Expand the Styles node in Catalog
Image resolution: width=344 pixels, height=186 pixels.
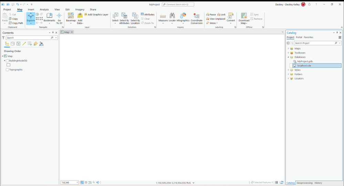coord(289,70)
